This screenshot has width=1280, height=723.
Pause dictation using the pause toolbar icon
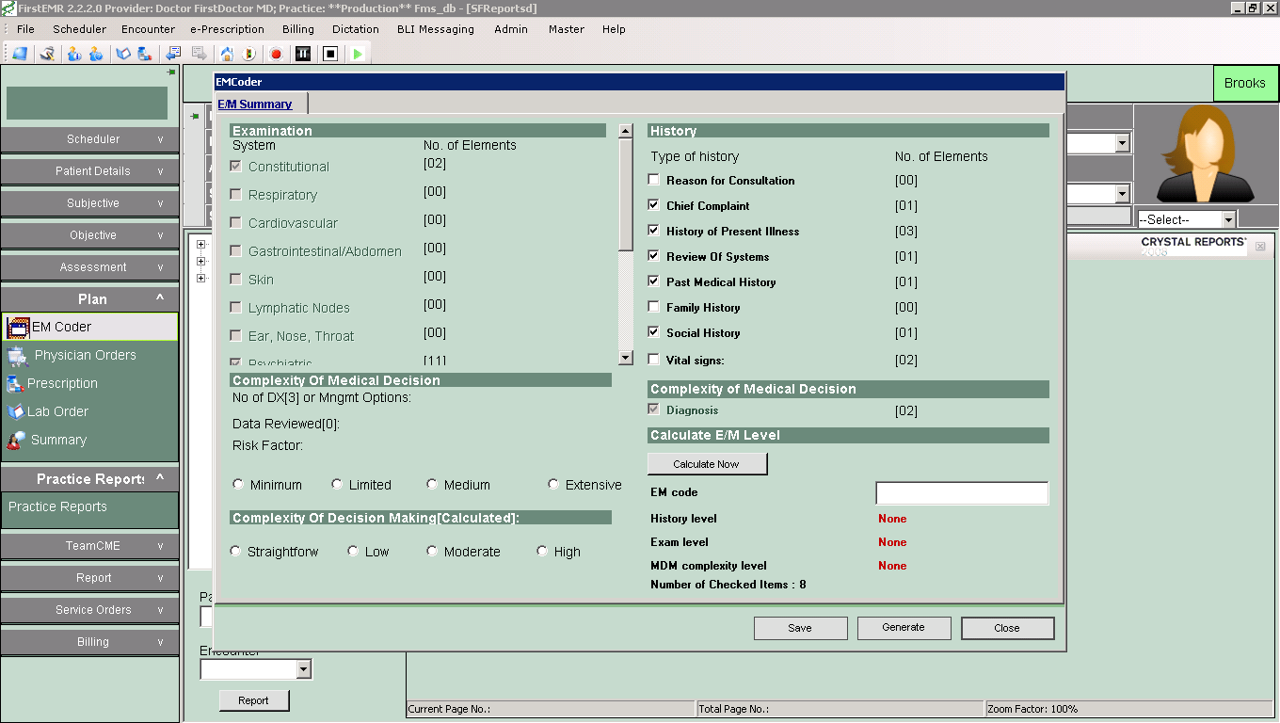(303, 54)
